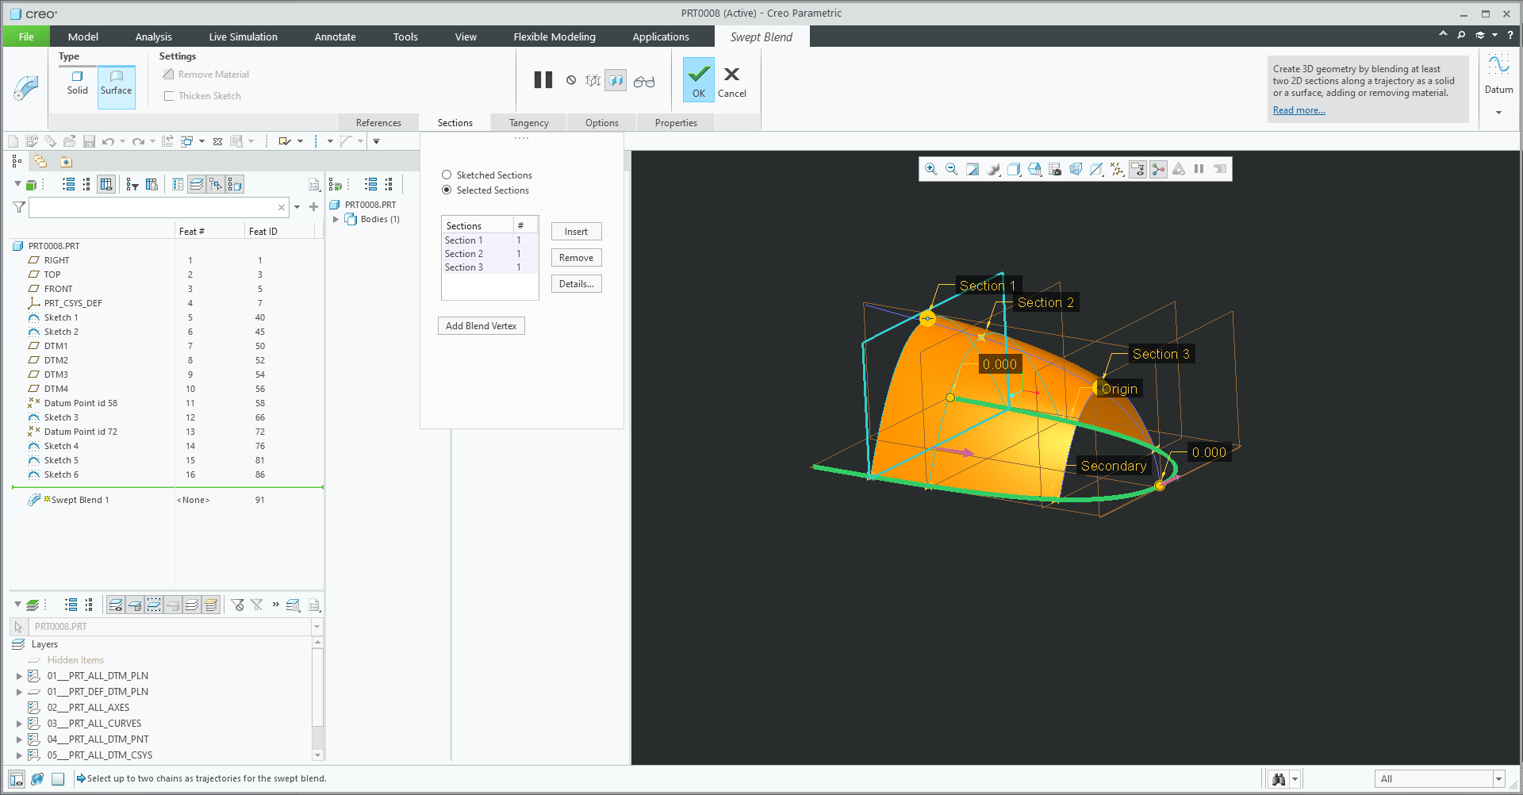Viewport: 1523px width, 795px height.
Task: Select the Zoom Out tool
Action: point(951,169)
